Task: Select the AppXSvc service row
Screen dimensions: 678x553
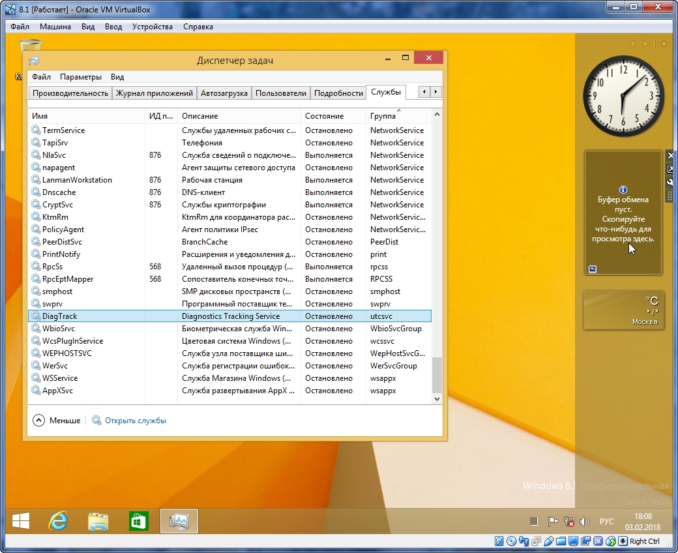Action: click(x=229, y=391)
